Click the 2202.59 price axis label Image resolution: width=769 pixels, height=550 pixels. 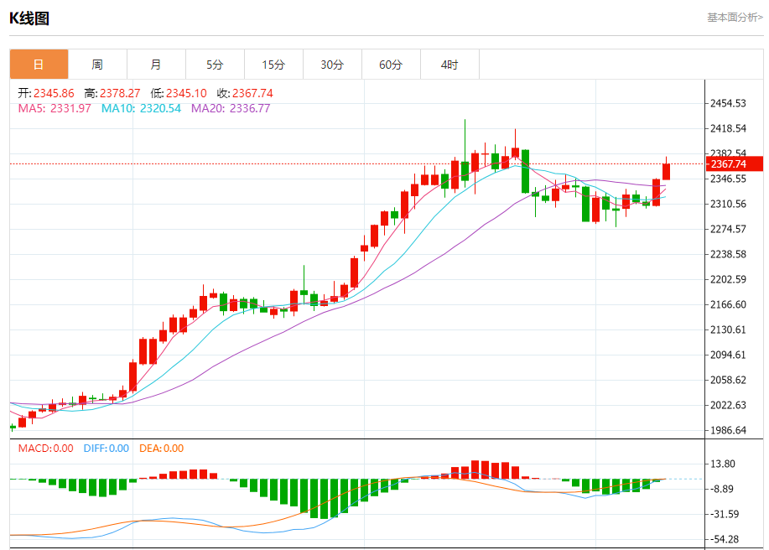click(x=728, y=279)
